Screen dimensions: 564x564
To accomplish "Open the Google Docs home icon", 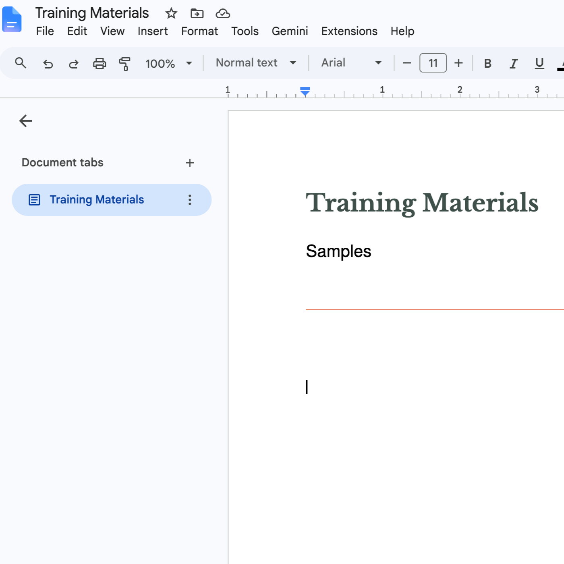I will (x=12, y=19).
